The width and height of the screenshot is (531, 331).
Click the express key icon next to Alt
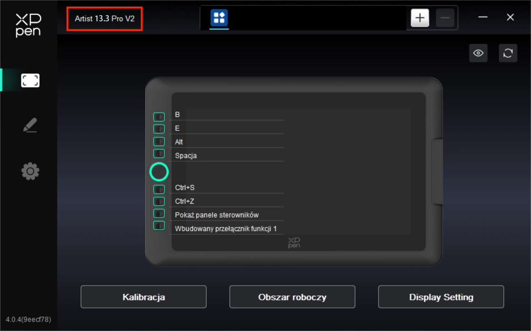coord(159,142)
